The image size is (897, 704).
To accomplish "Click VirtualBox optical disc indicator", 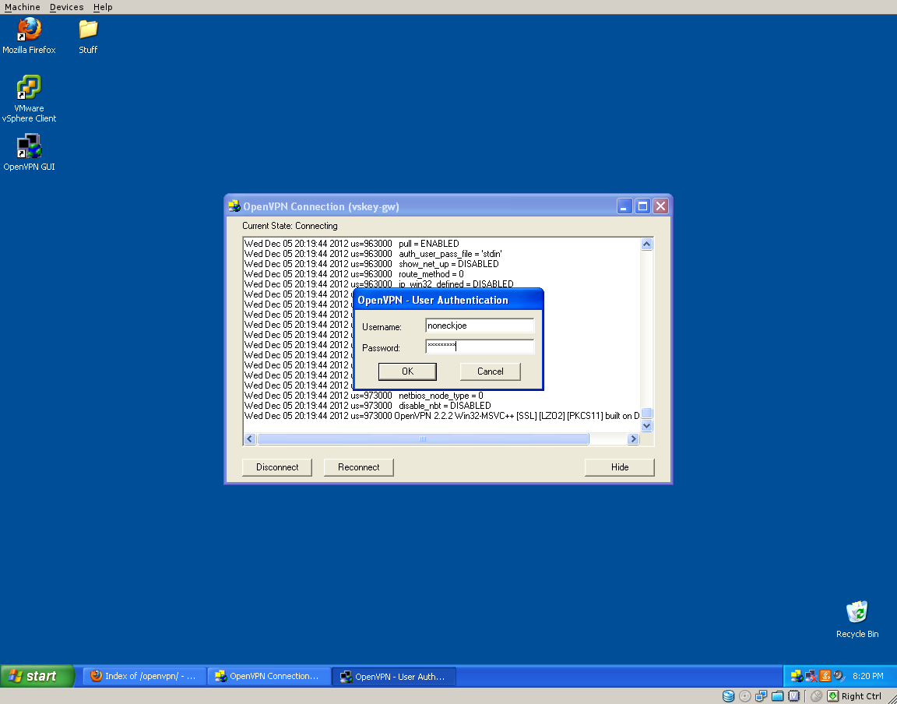I will click(x=745, y=696).
